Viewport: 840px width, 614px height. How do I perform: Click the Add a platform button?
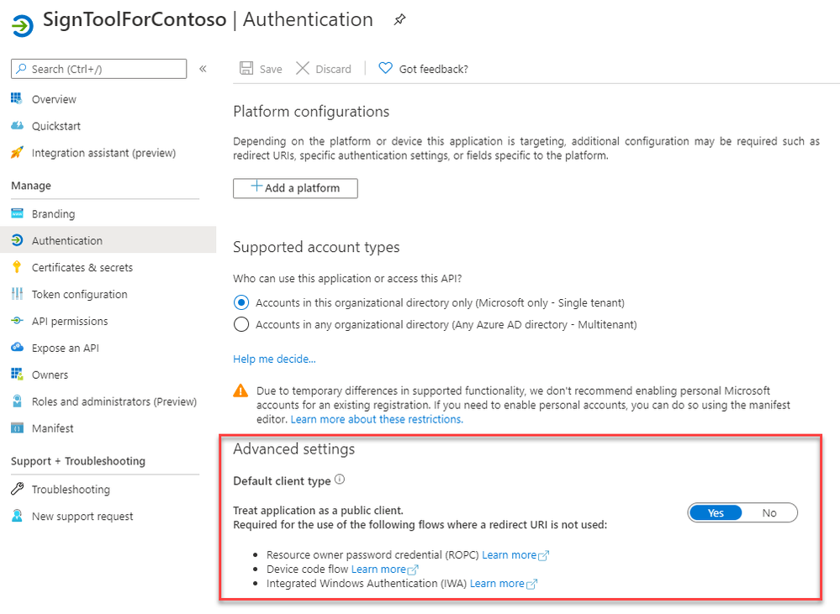click(x=295, y=188)
